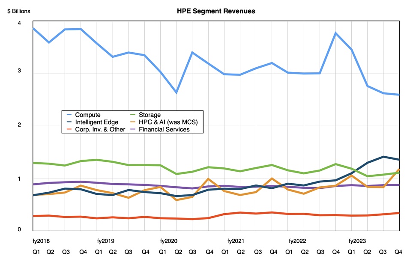Screen dimensions: 407x262
Task: Select the Storage legend entry
Action: click(145, 115)
